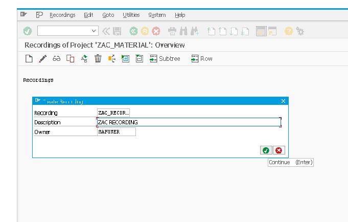This screenshot has height=222, width=348.
Task: Click the Description label in dialog
Action: (x=48, y=122)
